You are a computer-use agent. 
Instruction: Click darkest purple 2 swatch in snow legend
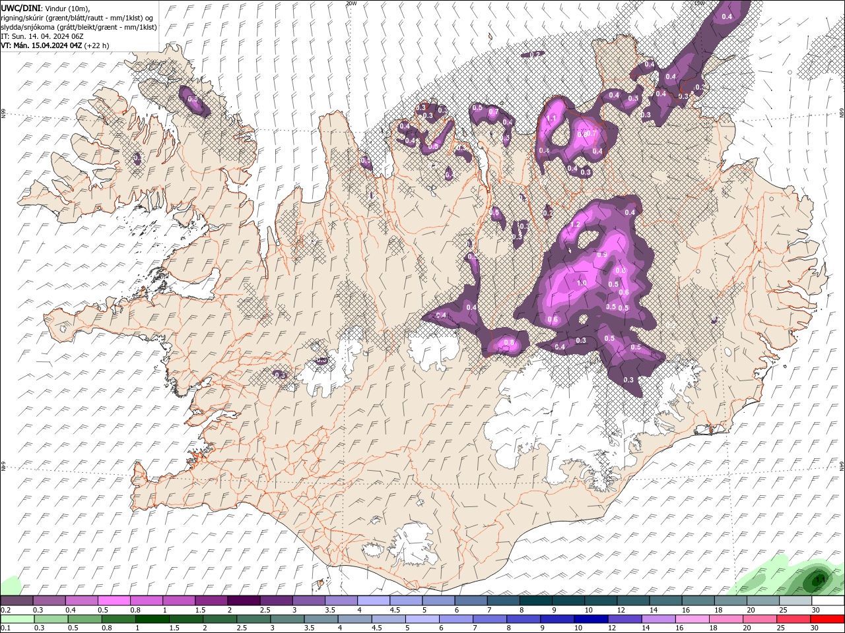tap(244, 600)
